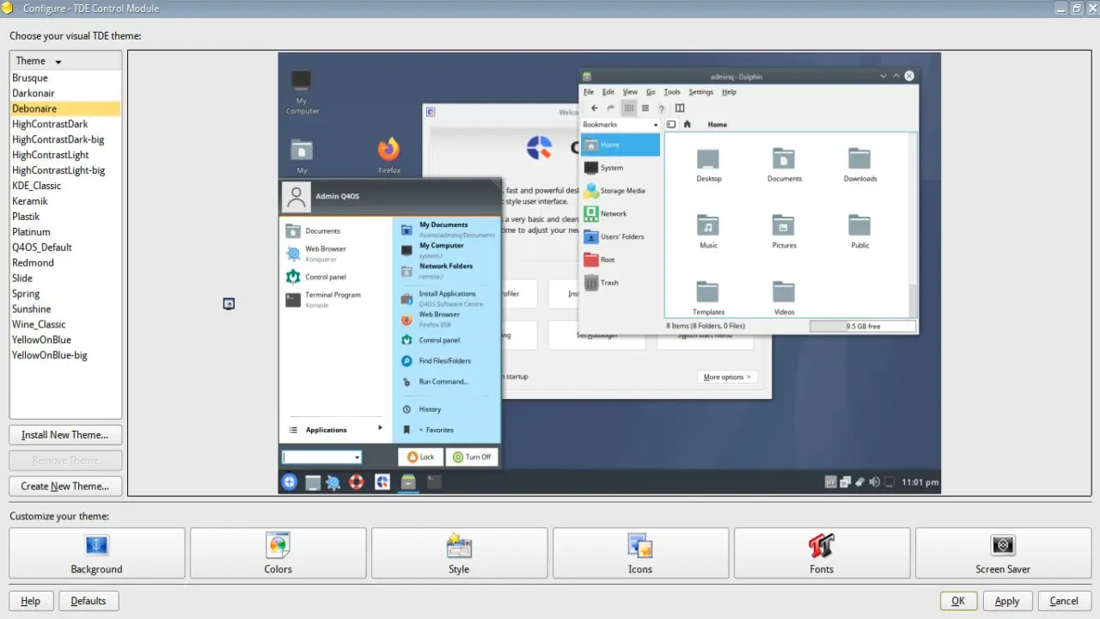The height and width of the screenshot is (619, 1100).
Task: Confirm with the OK button
Action: pos(958,601)
